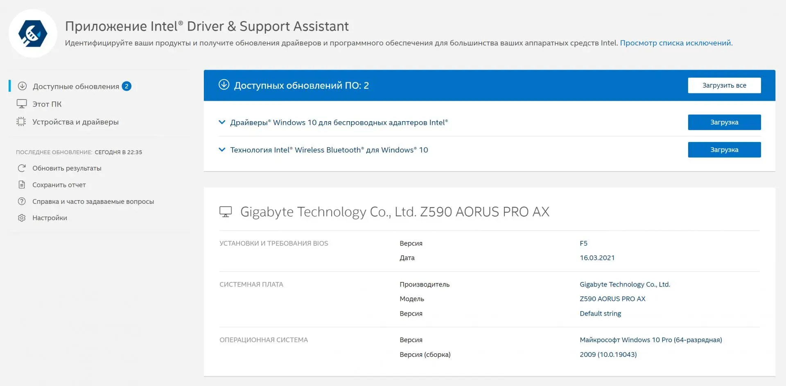Viewport: 786px width, 386px height.
Task: Open Справка и часто задаваемые вопросы
Action: point(93,201)
